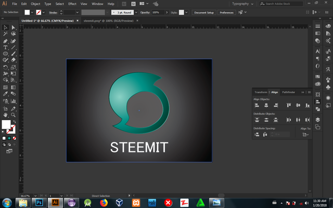Switch to the Pathfinder tab
This screenshot has height=208, width=333.
[x=288, y=92]
